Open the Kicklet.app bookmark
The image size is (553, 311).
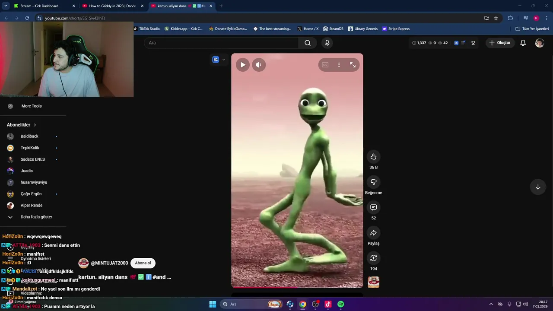coord(184,29)
